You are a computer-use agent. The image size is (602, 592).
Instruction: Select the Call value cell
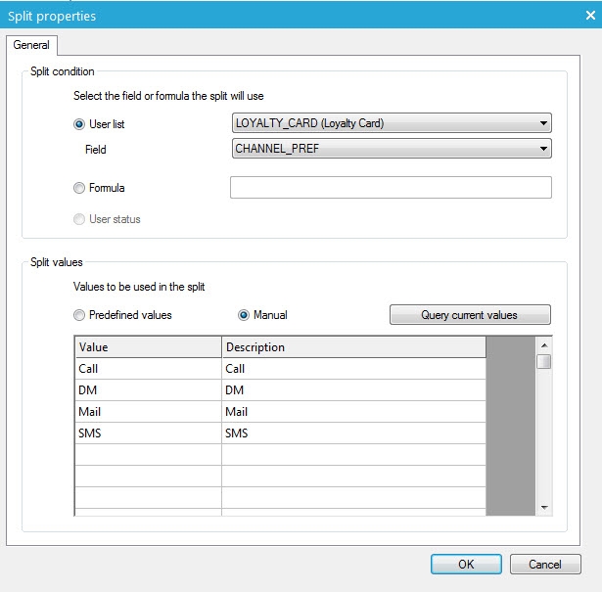click(148, 369)
